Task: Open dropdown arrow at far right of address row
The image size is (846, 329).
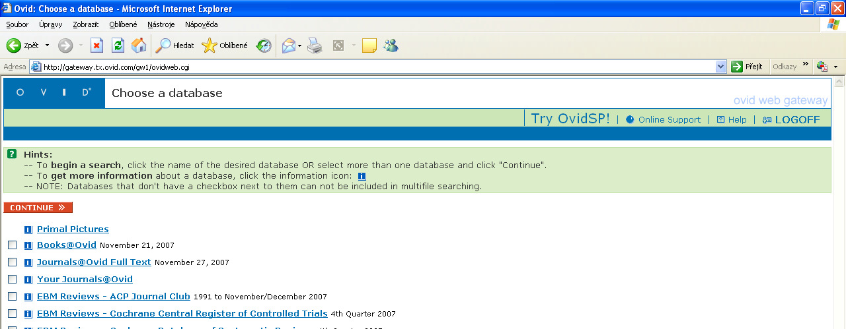Action: (x=835, y=67)
